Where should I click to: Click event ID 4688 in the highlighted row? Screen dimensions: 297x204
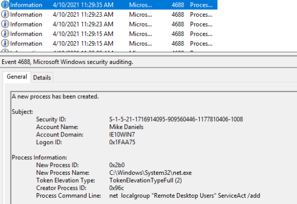coord(178,5)
